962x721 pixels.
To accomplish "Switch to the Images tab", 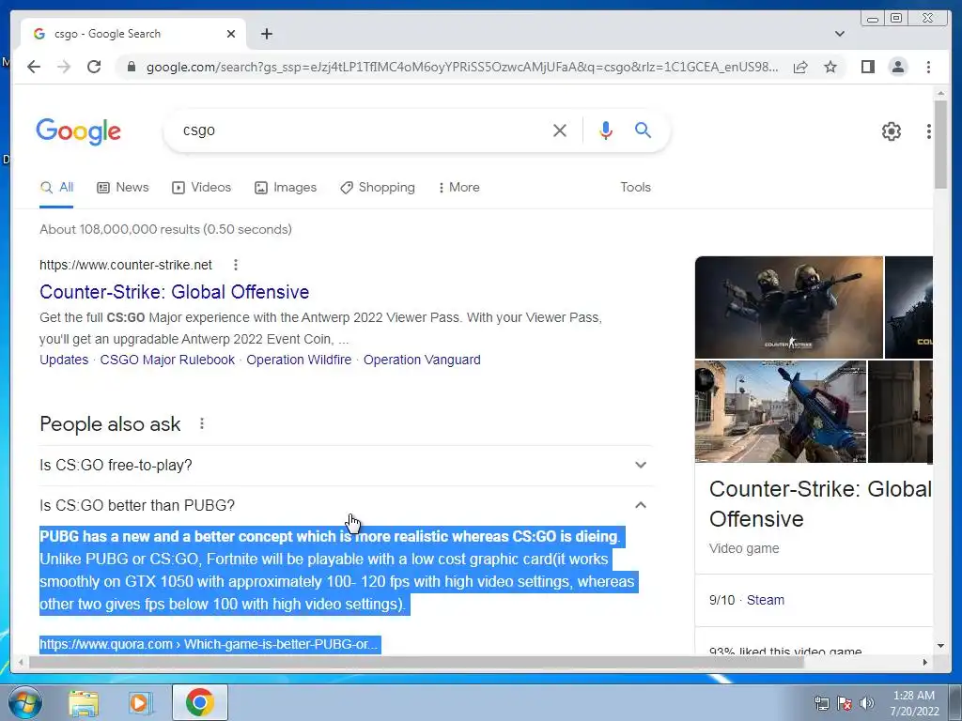I will coord(286,188).
